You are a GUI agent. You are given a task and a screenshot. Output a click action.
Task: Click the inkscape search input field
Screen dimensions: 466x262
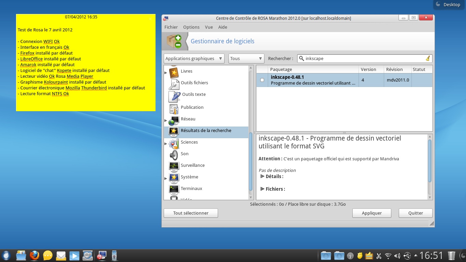tap(365, 58)
